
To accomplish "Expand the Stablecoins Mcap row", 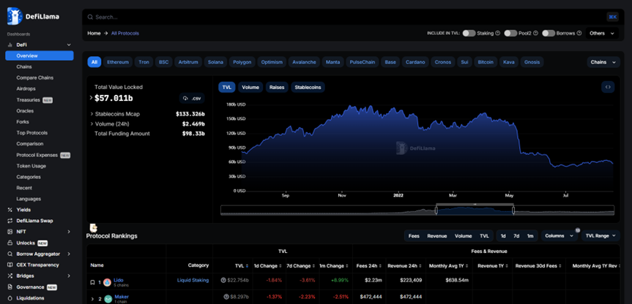I will point(92,114).
